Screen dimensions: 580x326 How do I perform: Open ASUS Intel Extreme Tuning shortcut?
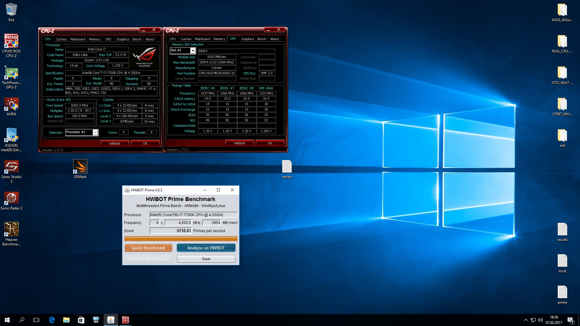click(11, 139)
